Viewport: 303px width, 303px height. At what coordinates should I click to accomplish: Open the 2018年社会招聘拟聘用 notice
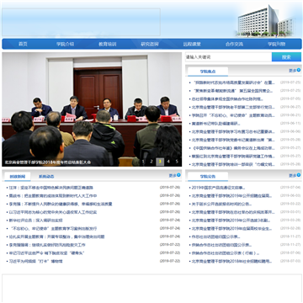click(231, 261)
